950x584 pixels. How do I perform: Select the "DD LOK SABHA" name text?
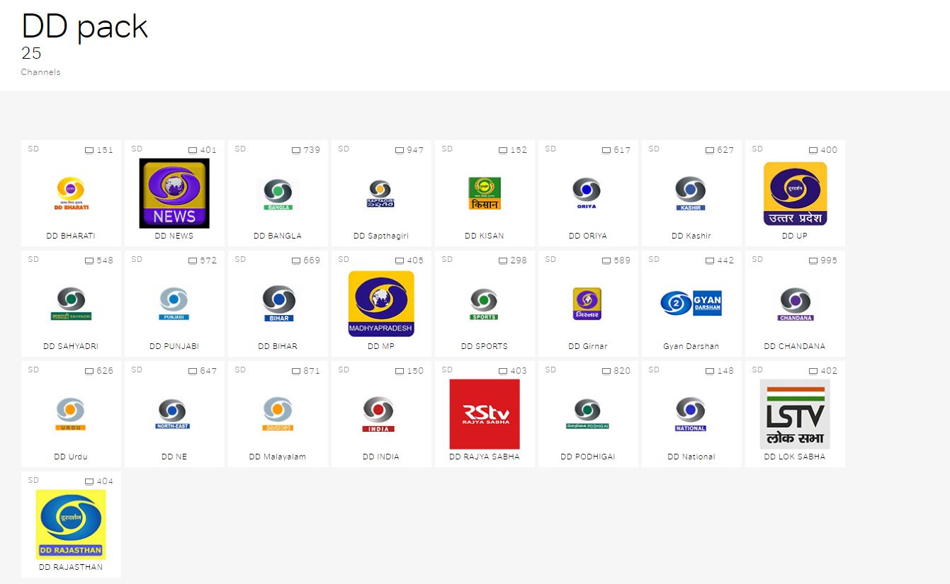[795, 457]
